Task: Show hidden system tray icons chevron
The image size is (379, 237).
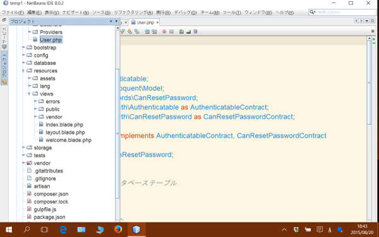Action: pos(284,230)
